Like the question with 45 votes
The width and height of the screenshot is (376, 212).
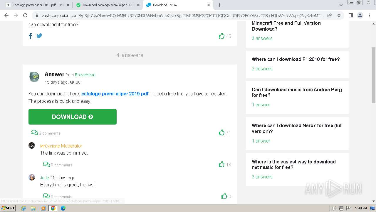pos(221,36)
